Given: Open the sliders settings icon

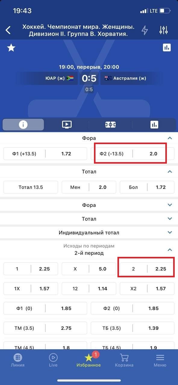Looking at the screenshot, I should (163, 30).
